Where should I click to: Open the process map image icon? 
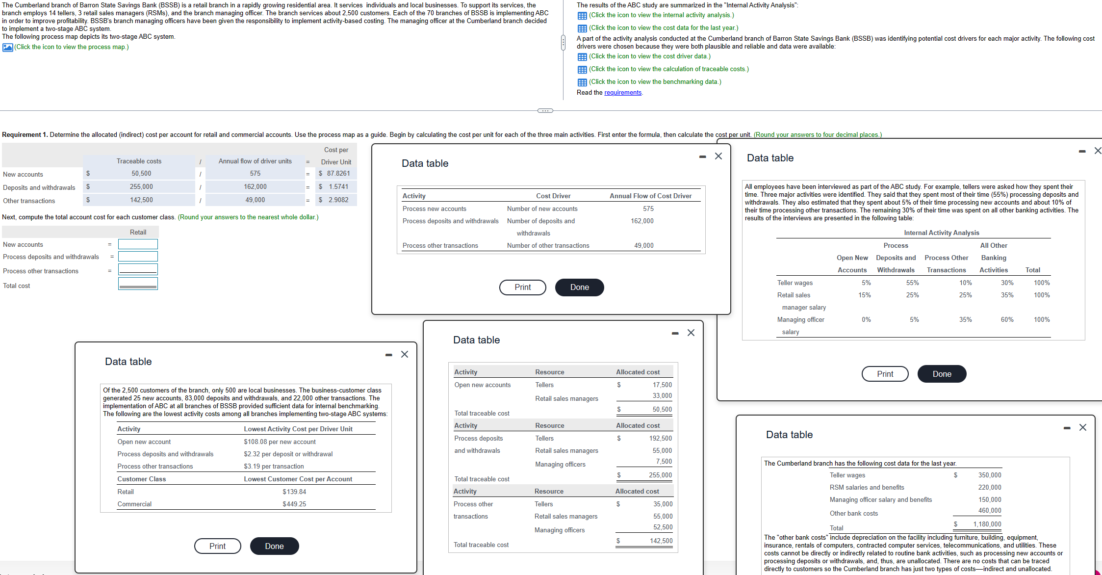(7, 47)
